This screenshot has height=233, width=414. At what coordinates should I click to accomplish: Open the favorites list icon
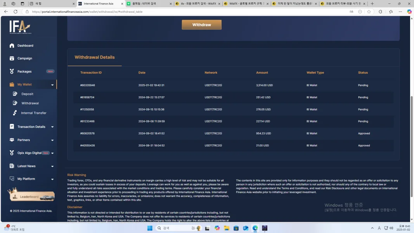[x=391, y=12]
